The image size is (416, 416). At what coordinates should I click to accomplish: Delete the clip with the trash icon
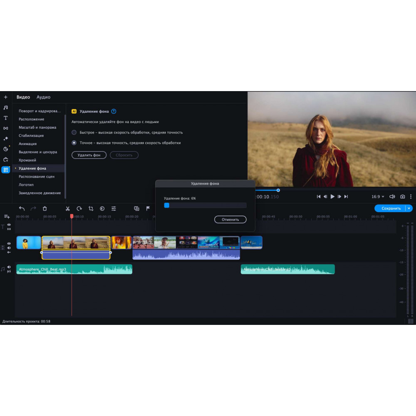coord(45,208)
